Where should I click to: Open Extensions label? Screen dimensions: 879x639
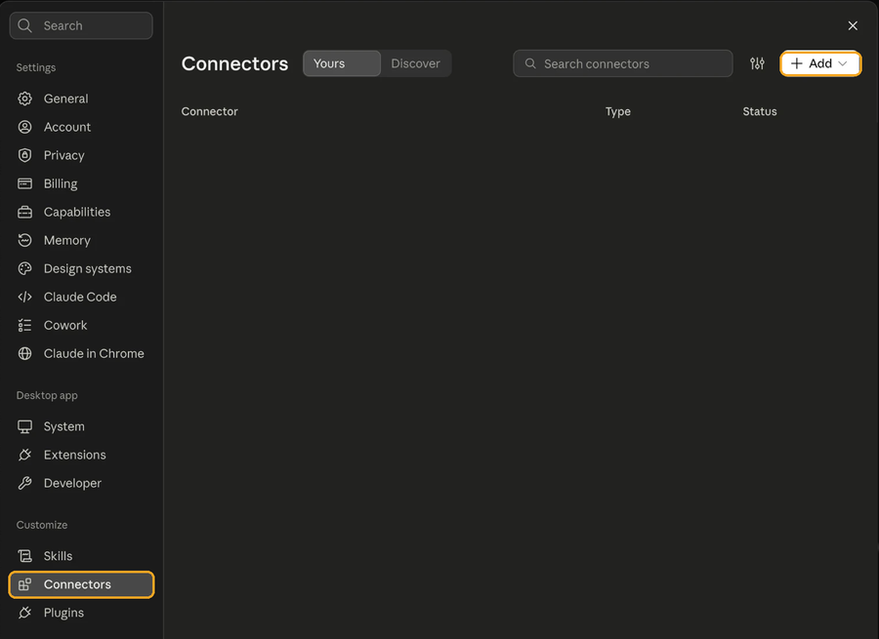[75, 455]
